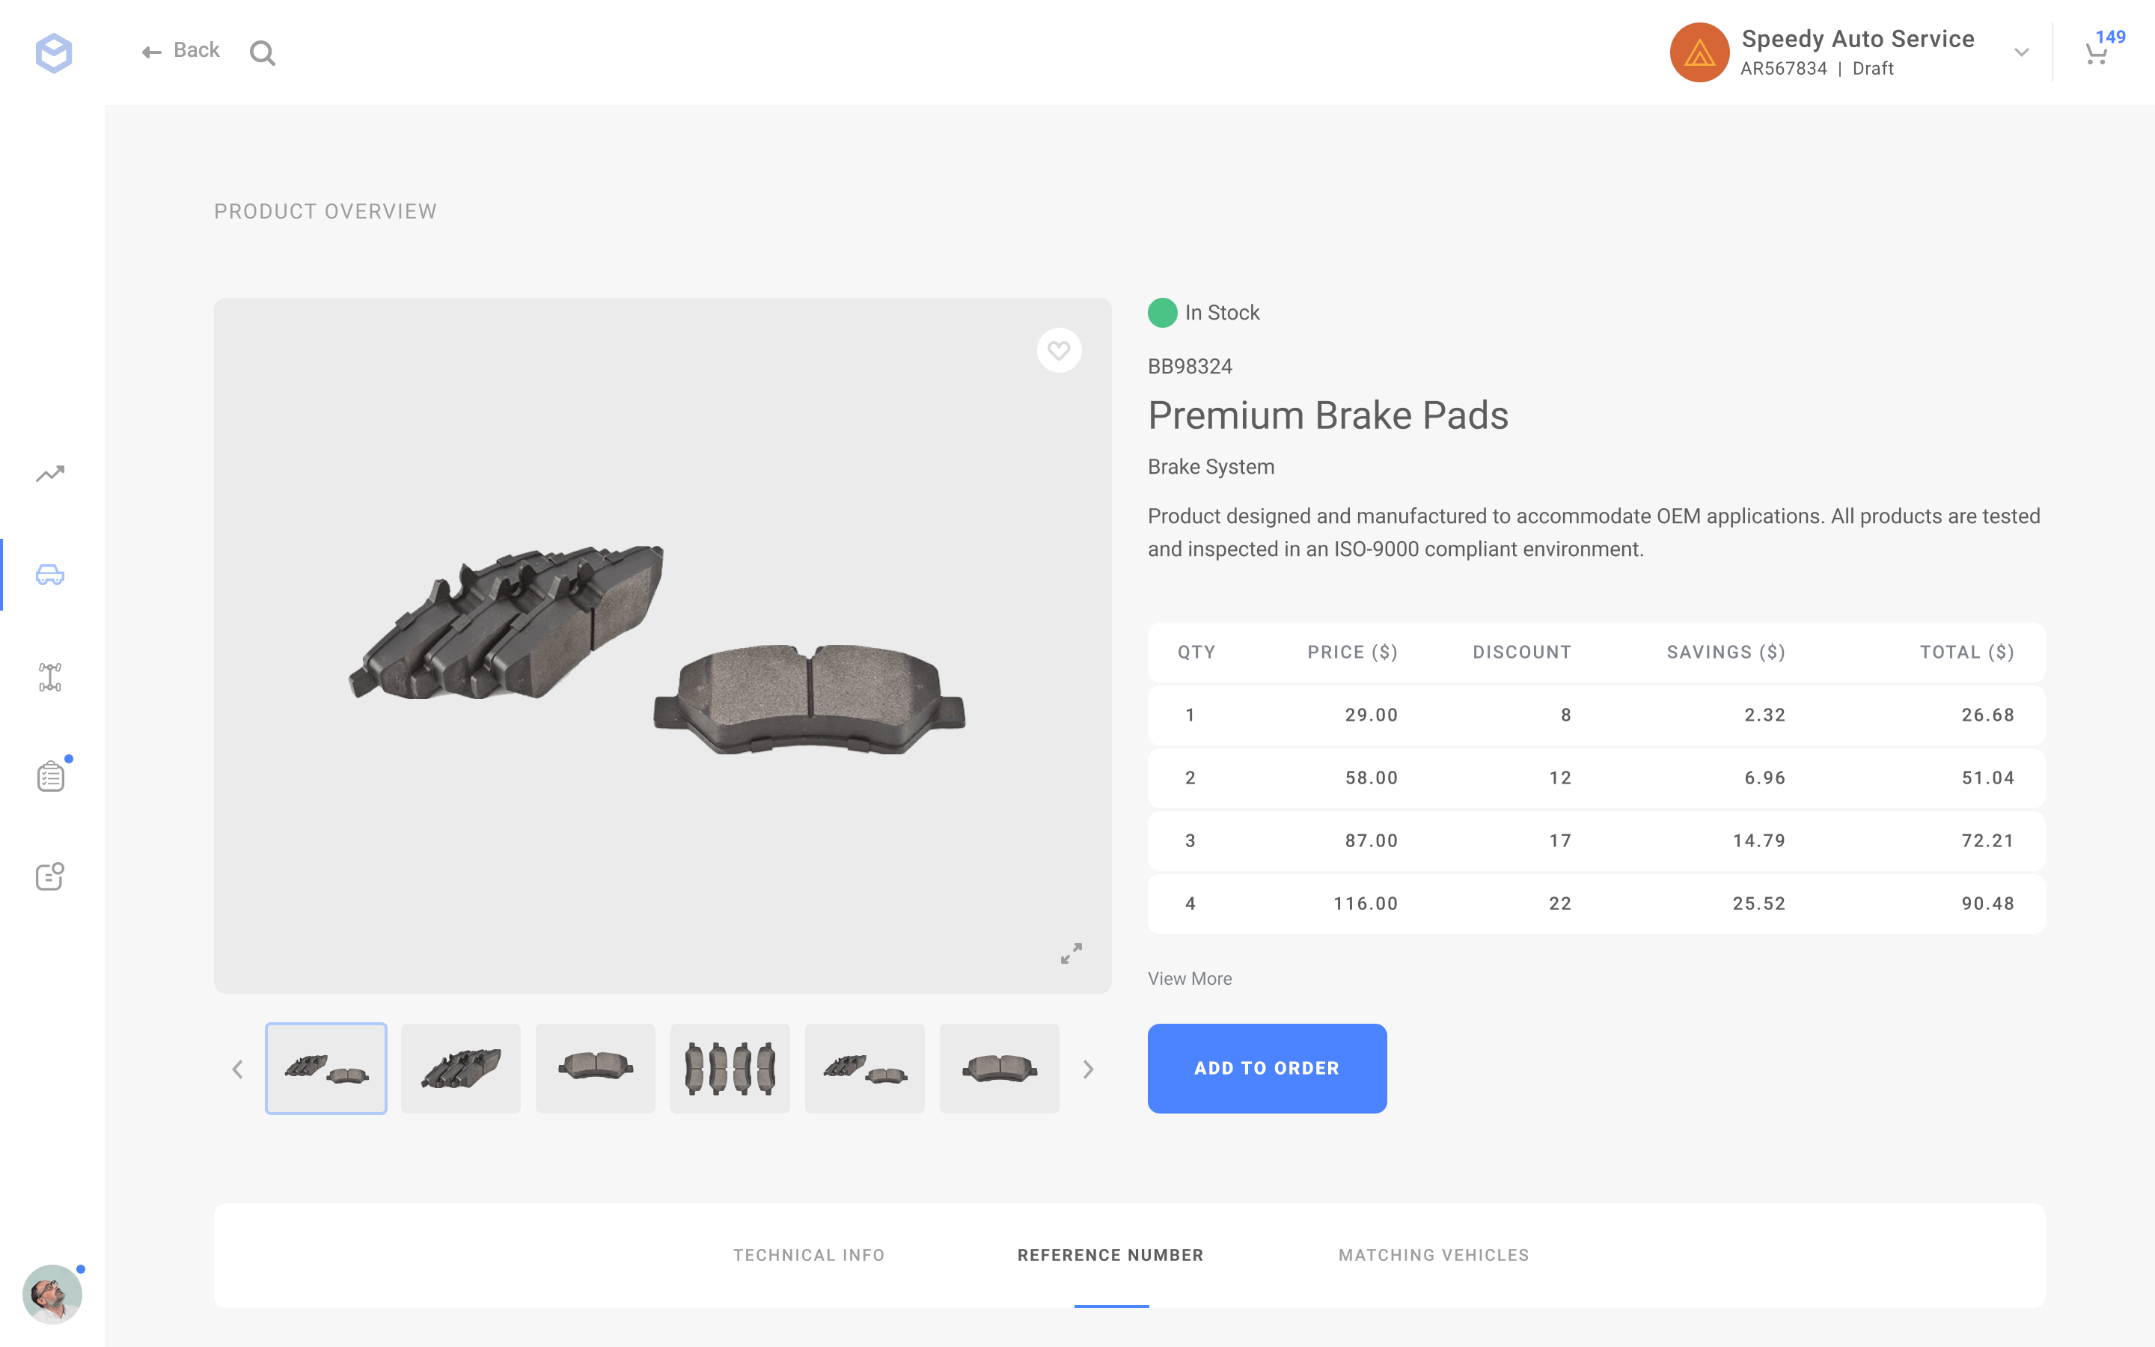
Task: Show next thumbnails with right chevron
Action: coord(1088,1069)
